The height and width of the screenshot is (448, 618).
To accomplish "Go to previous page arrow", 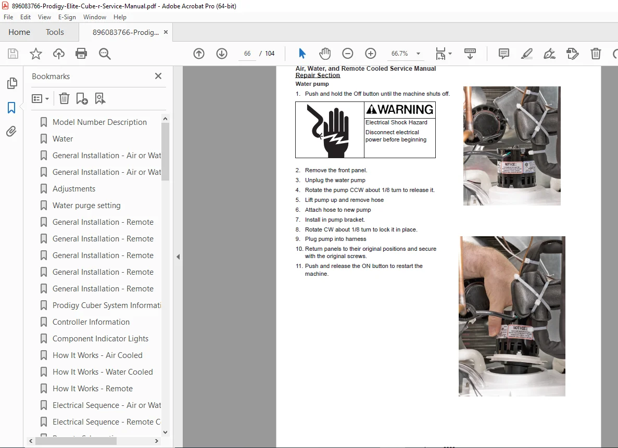I will [199, 54].
